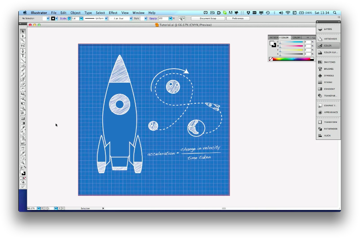Viewport: 359px width, 238px height.
Task: Open the Gradient panel
Action: [x=328, y=89]
